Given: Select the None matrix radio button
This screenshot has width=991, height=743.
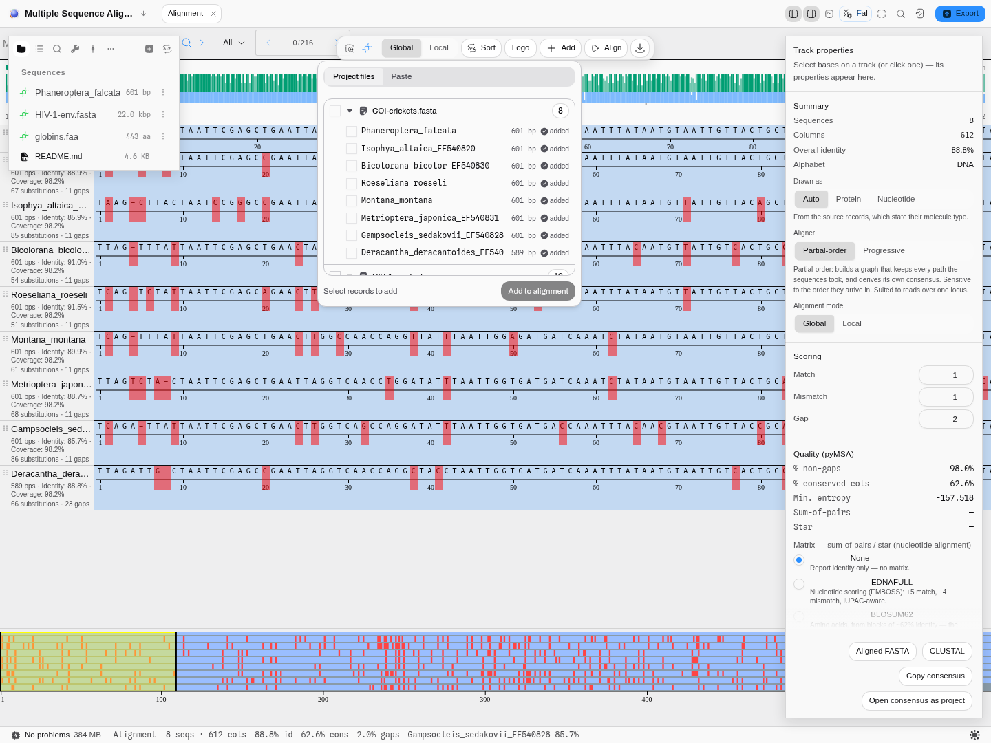Looking at the screenshot, I should coord(799,560).
